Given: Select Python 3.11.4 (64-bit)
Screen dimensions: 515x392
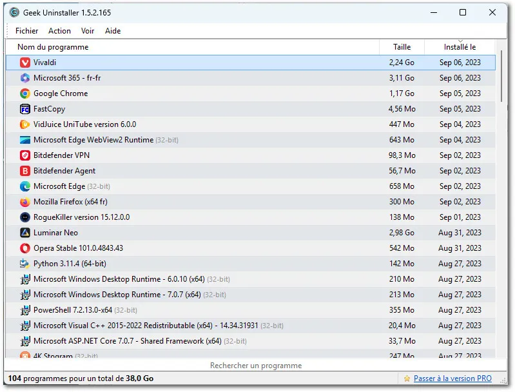Looking at the screenshot, I should 70,264.
